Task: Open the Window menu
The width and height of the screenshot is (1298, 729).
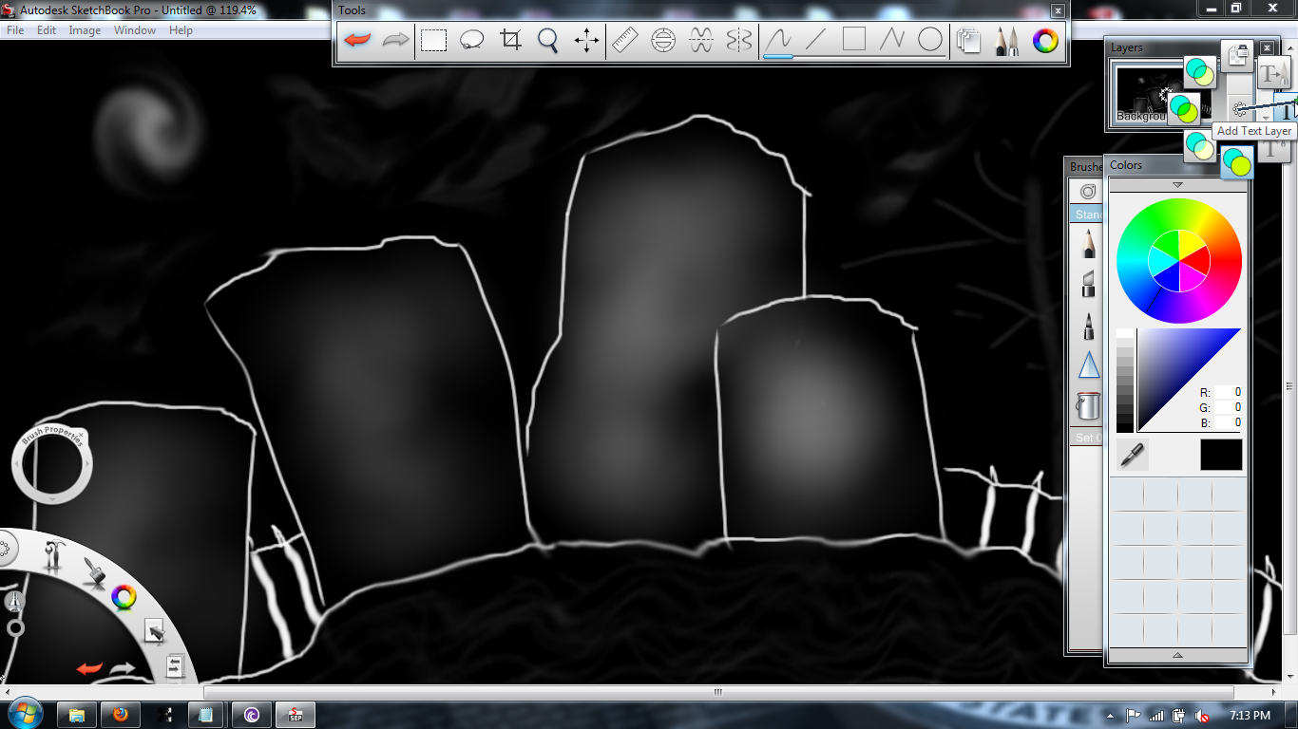Action: pyautogui.click(x=135, y=30)
